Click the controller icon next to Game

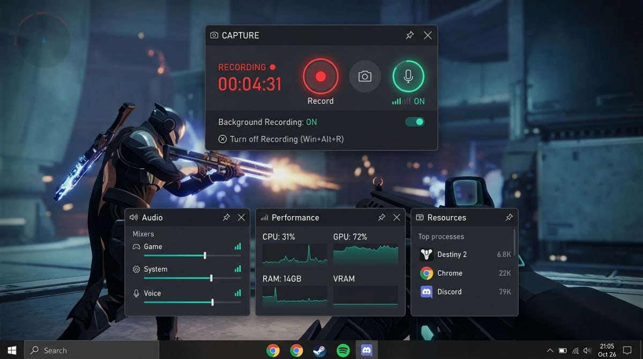click(x=136, y=246)
